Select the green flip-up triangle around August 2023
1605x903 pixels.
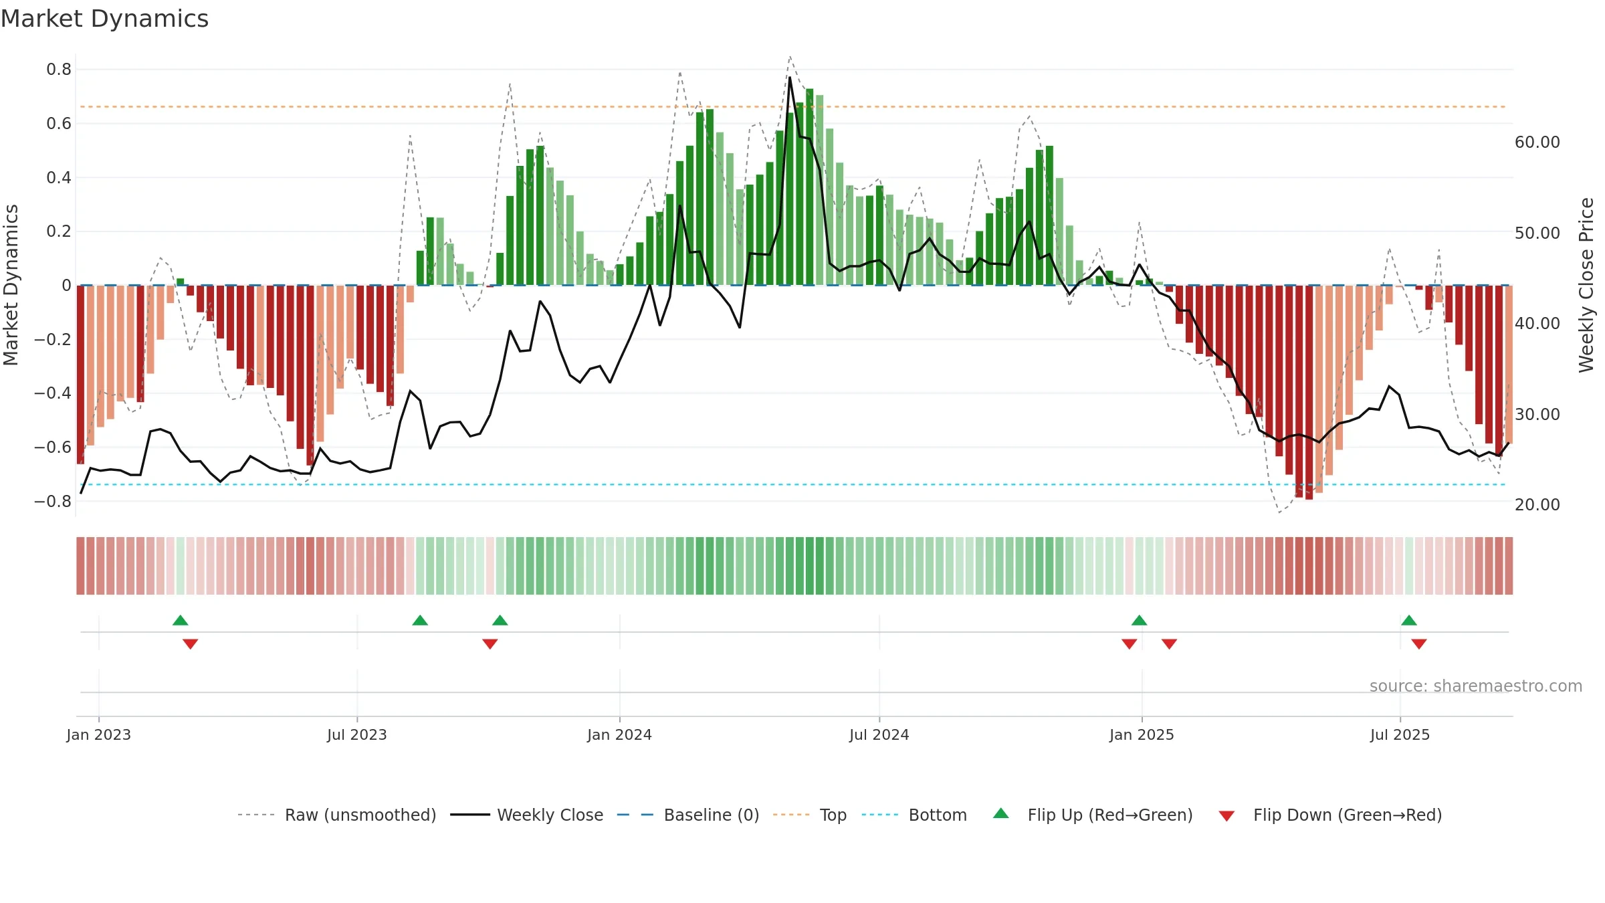coord(420,620)
